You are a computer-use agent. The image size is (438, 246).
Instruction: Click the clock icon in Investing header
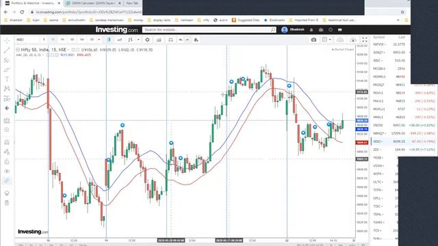331,29
